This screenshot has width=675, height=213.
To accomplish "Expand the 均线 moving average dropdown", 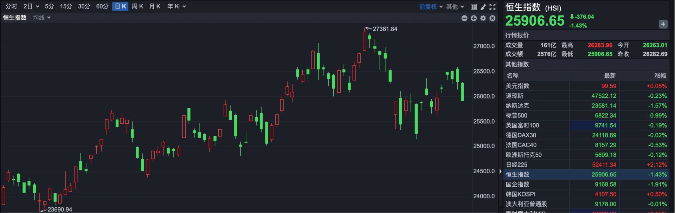I will click(x=42, y=18).
